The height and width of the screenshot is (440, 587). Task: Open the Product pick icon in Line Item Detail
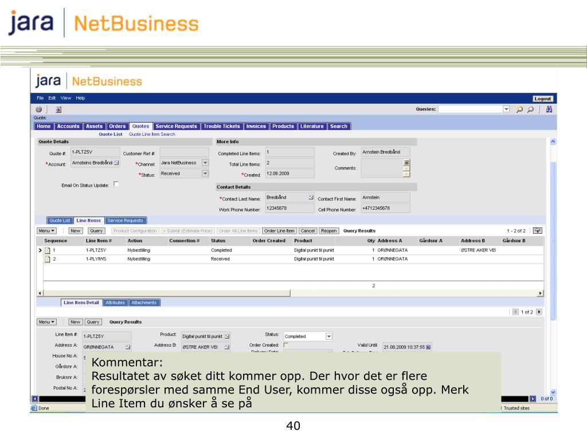click(x=227, y=336)
